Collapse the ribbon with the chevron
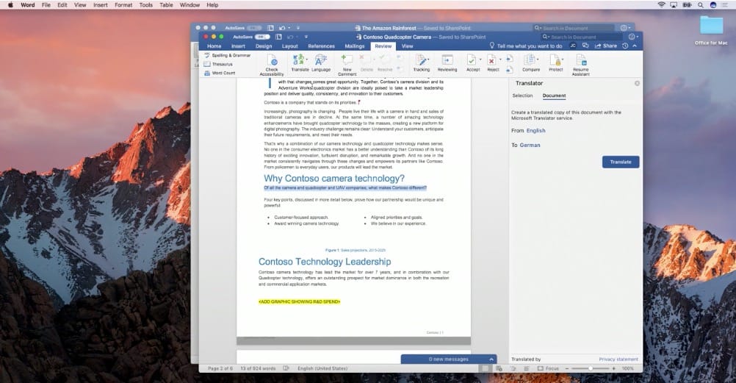736x383 pixels. click(635, 46)
